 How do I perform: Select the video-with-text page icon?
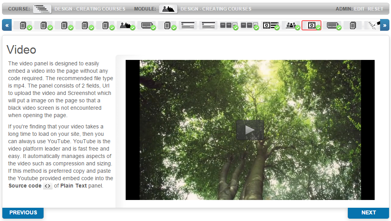pyautogui.click(x=270, y=25)
